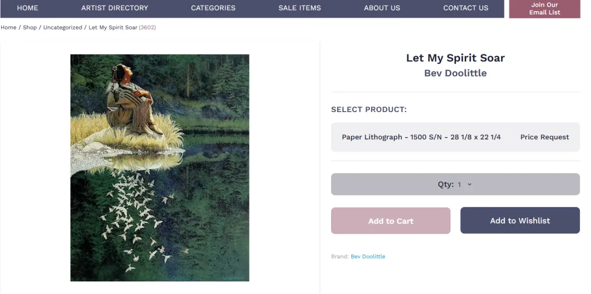The width and height of the screenshot is (591, 294).
Task: Open the Brand Bev Doolittle link
Action: (368, 256)
